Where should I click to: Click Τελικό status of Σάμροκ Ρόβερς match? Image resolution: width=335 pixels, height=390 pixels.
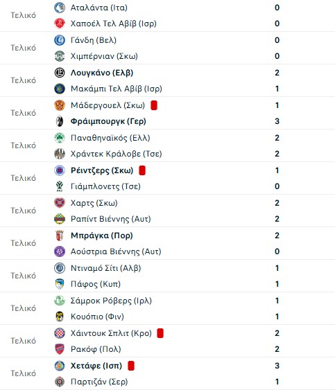(23, 308)
